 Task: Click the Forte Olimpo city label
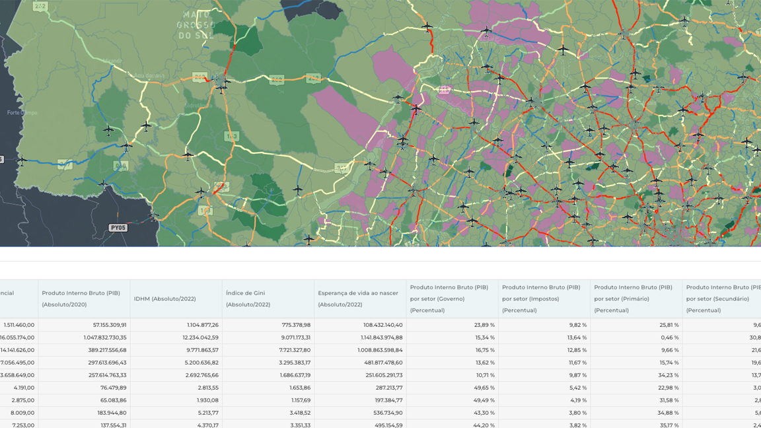22,112
